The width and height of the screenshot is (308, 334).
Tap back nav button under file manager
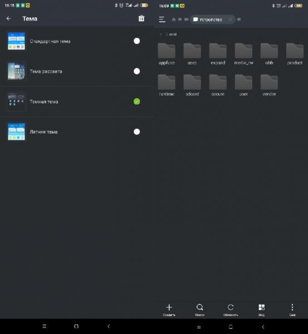click(263, 327)
